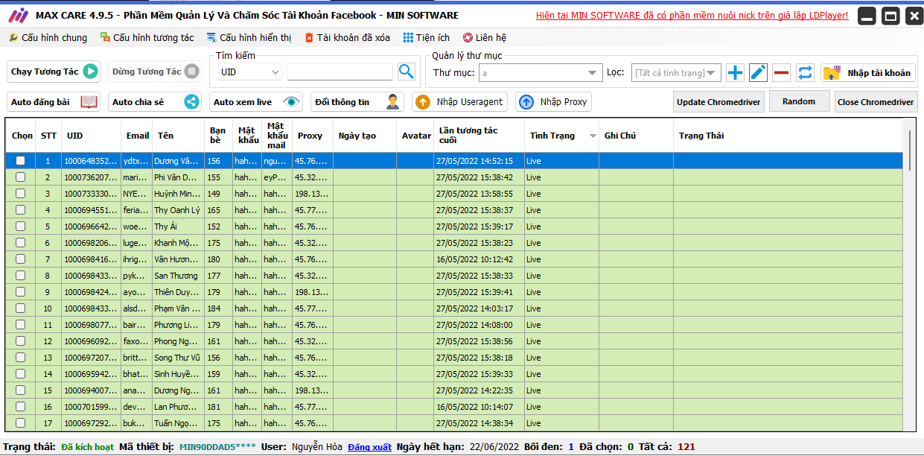The height and width of the screenshot is (456, 924).
Task: Open Auto chia sẻ share function
Action: (x=155, y=102)
